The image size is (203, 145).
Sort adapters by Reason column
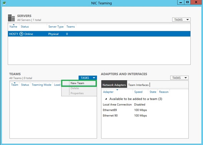point(164,92)
